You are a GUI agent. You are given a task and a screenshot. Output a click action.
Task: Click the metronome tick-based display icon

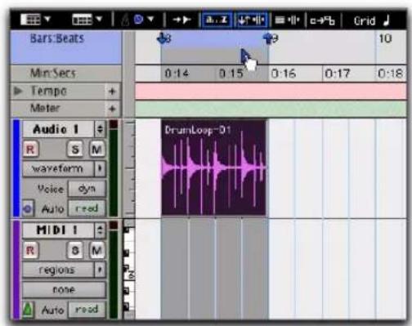coord(125,20)
